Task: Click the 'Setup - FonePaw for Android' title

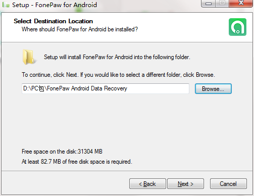Action: pos(55,5)
